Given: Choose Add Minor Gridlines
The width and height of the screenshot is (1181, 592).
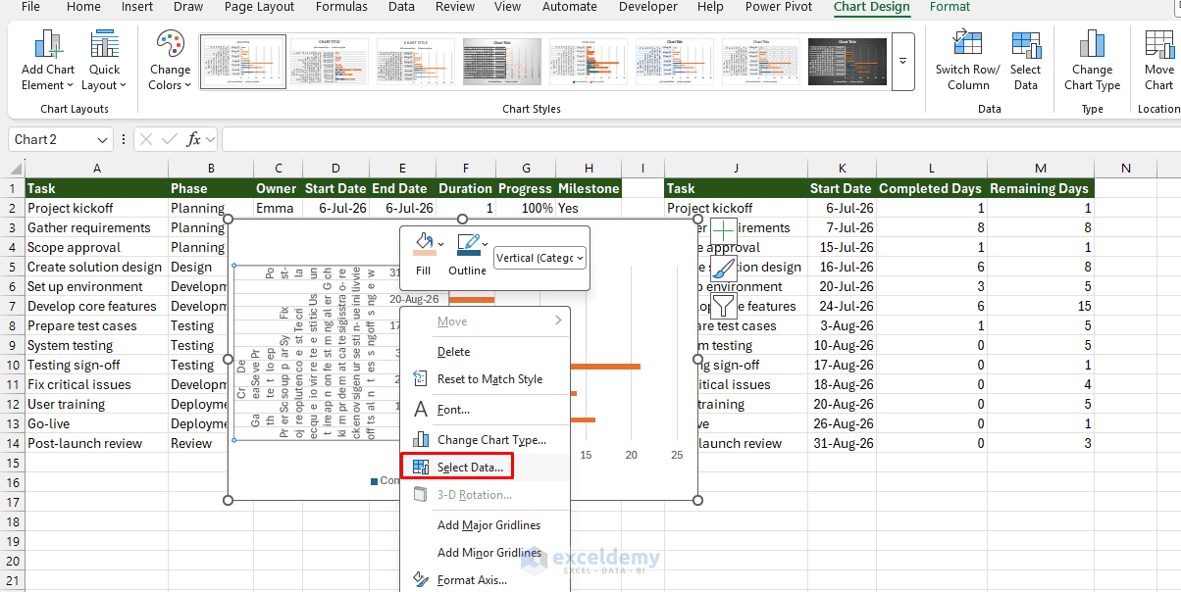Looking at the screenshot, I should [x=489, y=552].
